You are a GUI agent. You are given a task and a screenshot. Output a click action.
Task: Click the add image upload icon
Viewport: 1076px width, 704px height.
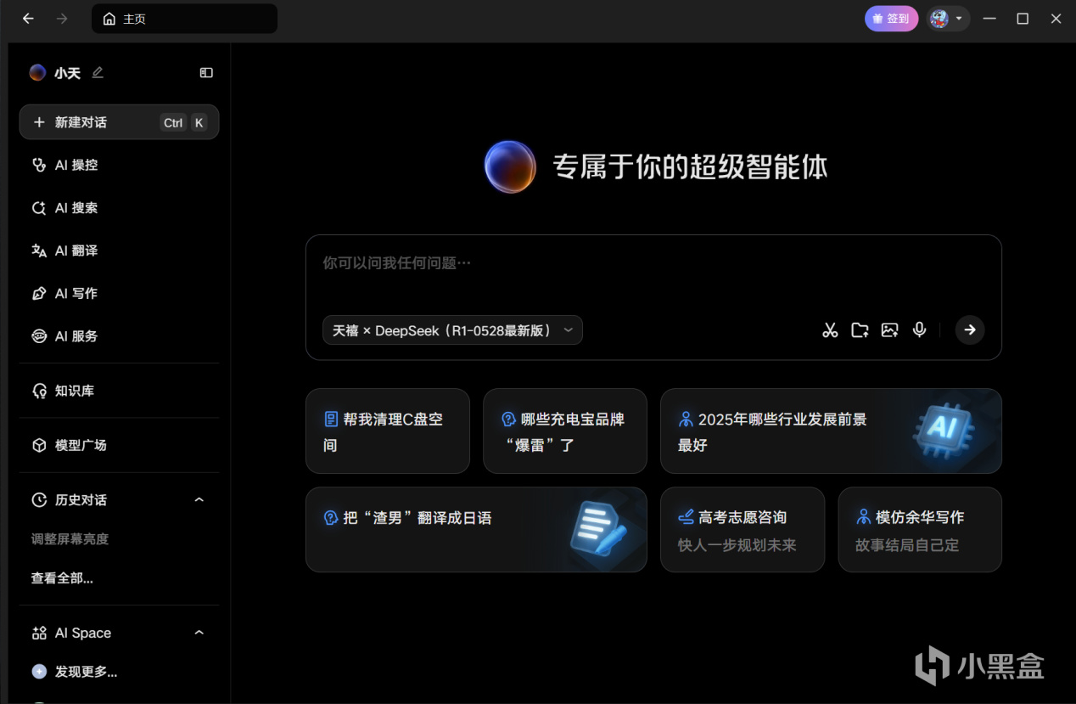point(889,330)
